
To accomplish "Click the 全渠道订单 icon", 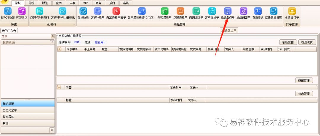I will [x=292, y=13].
